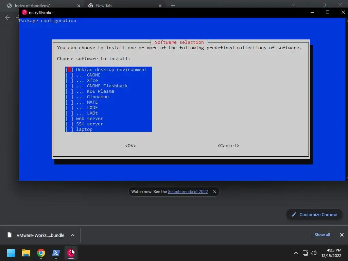This screenshot has width=348, height=261.
Task: Maximize the nicky@vm6 terminal window
Action: [x=327, y=13]
